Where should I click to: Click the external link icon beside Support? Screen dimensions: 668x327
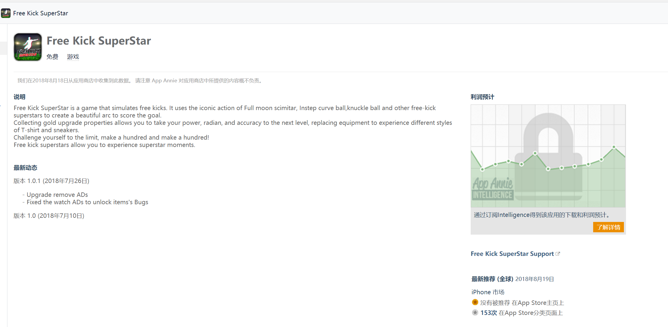[x=558, y=254]
